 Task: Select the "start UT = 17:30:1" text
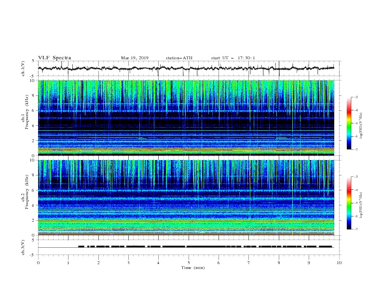pos(233,58)
